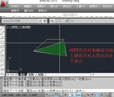
Task: Toggle layer 0 on/off lightbulb
Action: (x=57, y=21)
